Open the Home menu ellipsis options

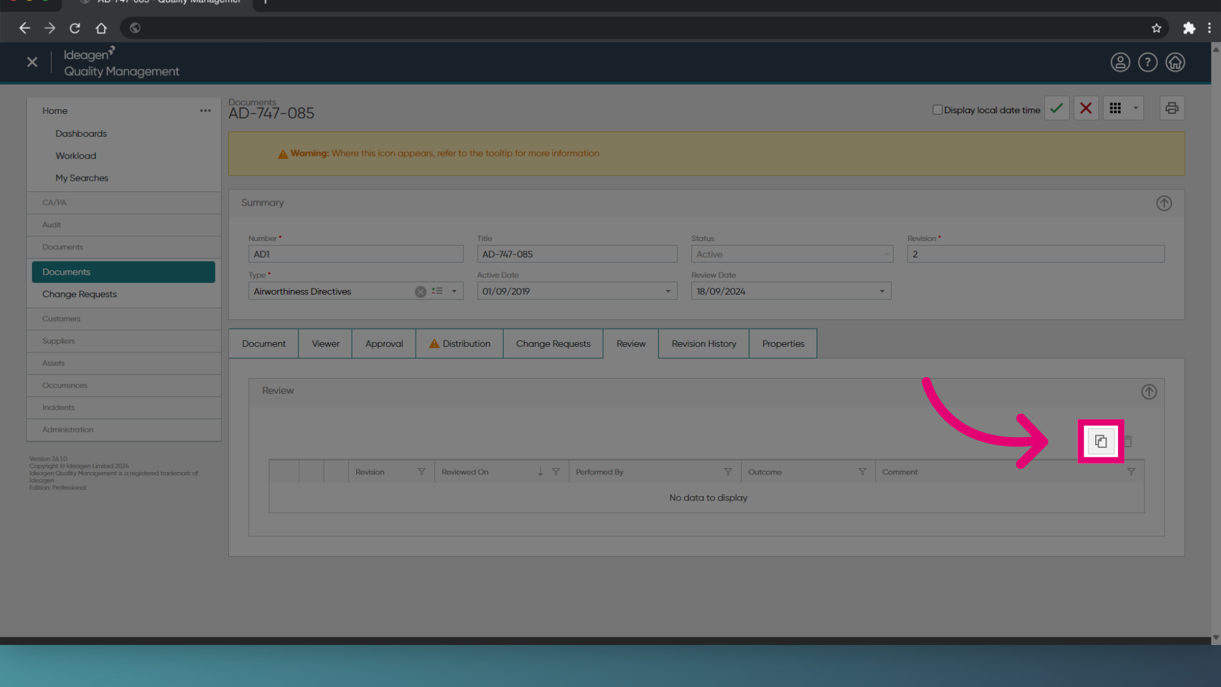tap(205, 111)
